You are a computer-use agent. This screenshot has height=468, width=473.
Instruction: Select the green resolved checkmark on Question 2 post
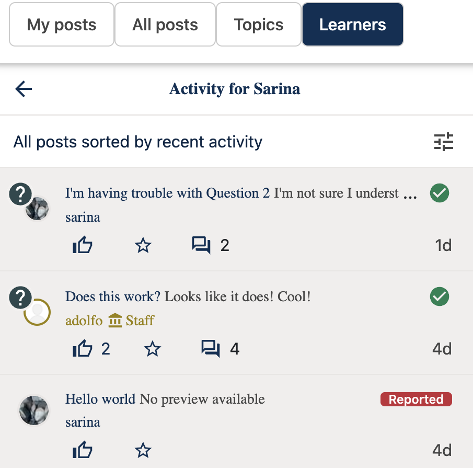[x=439, y=193]
